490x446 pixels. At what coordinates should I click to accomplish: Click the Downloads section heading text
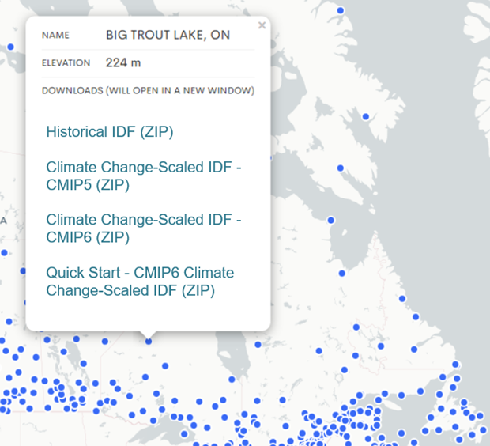point(148,91)
